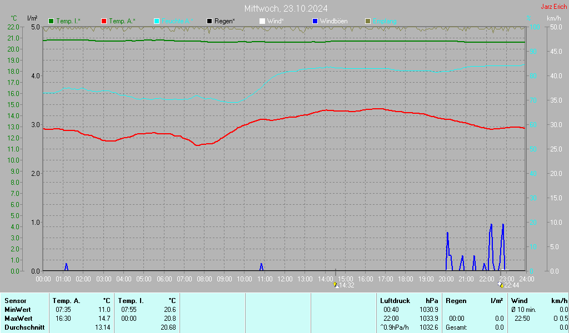This screenshot has height=333, width=569.
Task: Click the Jarz Erich label
Action: coord(554,7)
